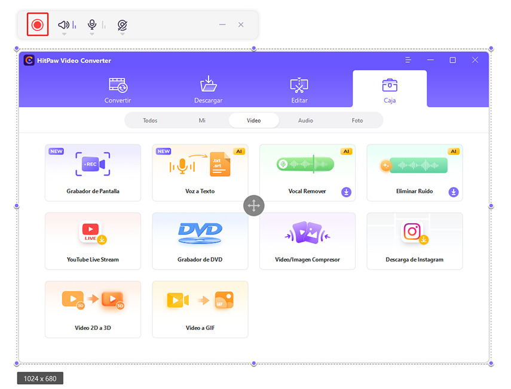Click the 1024 x 680 size label
This screenshot has height=389, width=511.
pos(40,379)
